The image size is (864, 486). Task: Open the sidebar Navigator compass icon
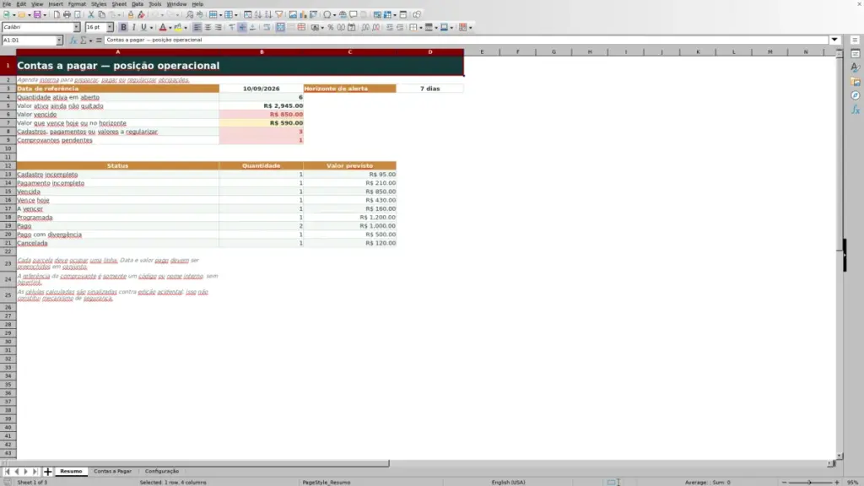(x=856, y=96)
